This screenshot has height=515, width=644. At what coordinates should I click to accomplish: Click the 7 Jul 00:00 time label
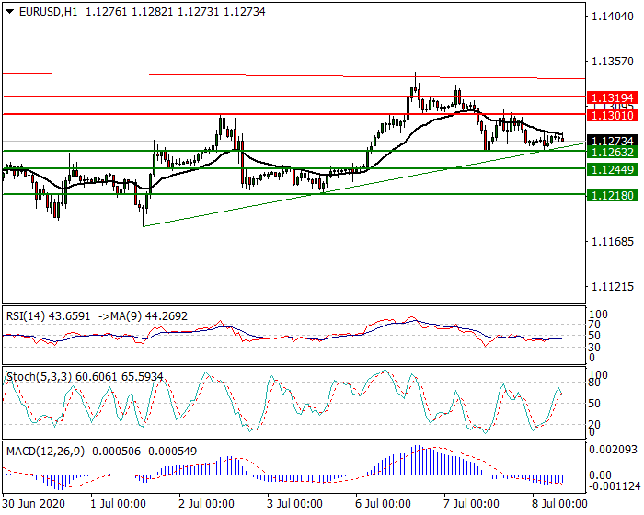(x=471, y=504)
